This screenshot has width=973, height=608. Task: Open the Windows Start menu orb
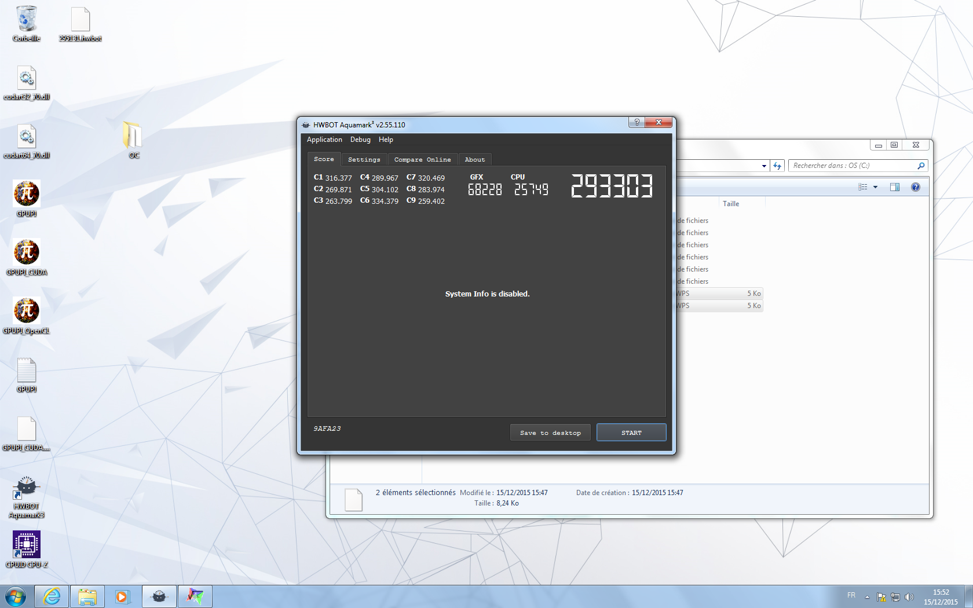coord(16,596)
